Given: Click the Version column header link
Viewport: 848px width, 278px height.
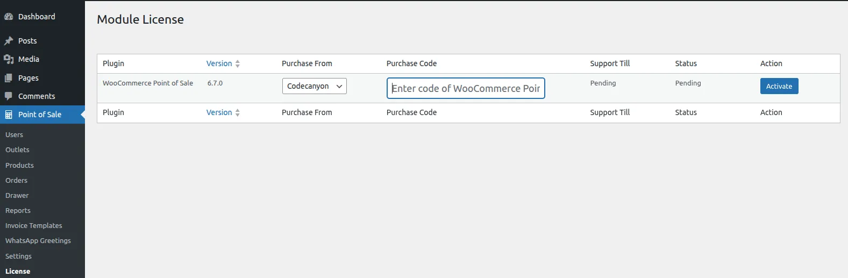Looking at the screenshot, I should pos(219,63).
